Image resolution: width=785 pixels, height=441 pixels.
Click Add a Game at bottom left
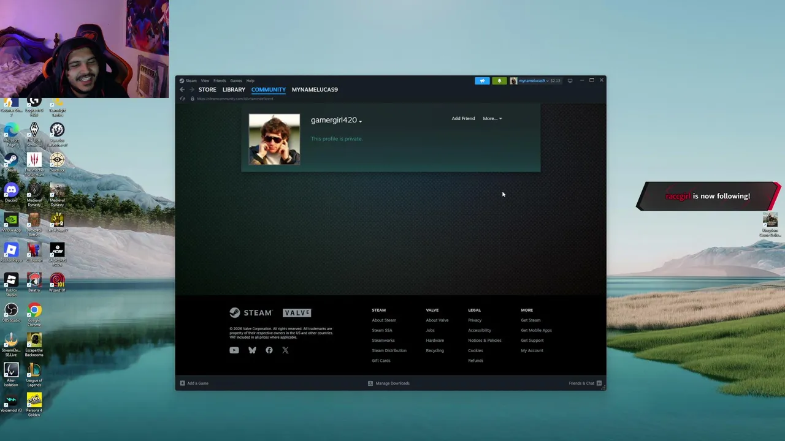[x=194, y=383]
